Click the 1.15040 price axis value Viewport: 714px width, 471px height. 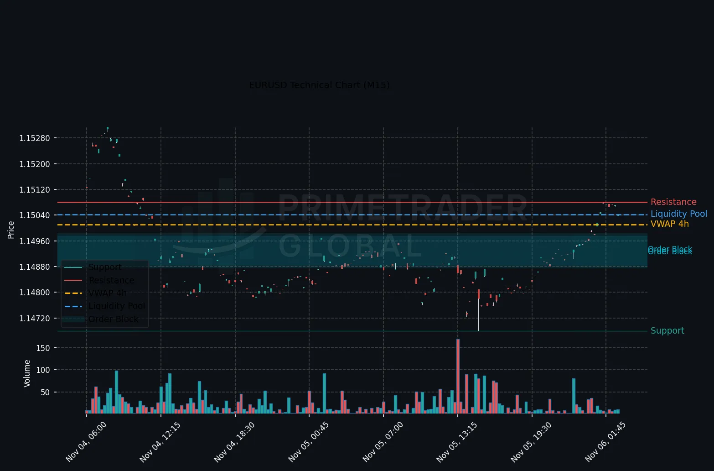[35, 215]
